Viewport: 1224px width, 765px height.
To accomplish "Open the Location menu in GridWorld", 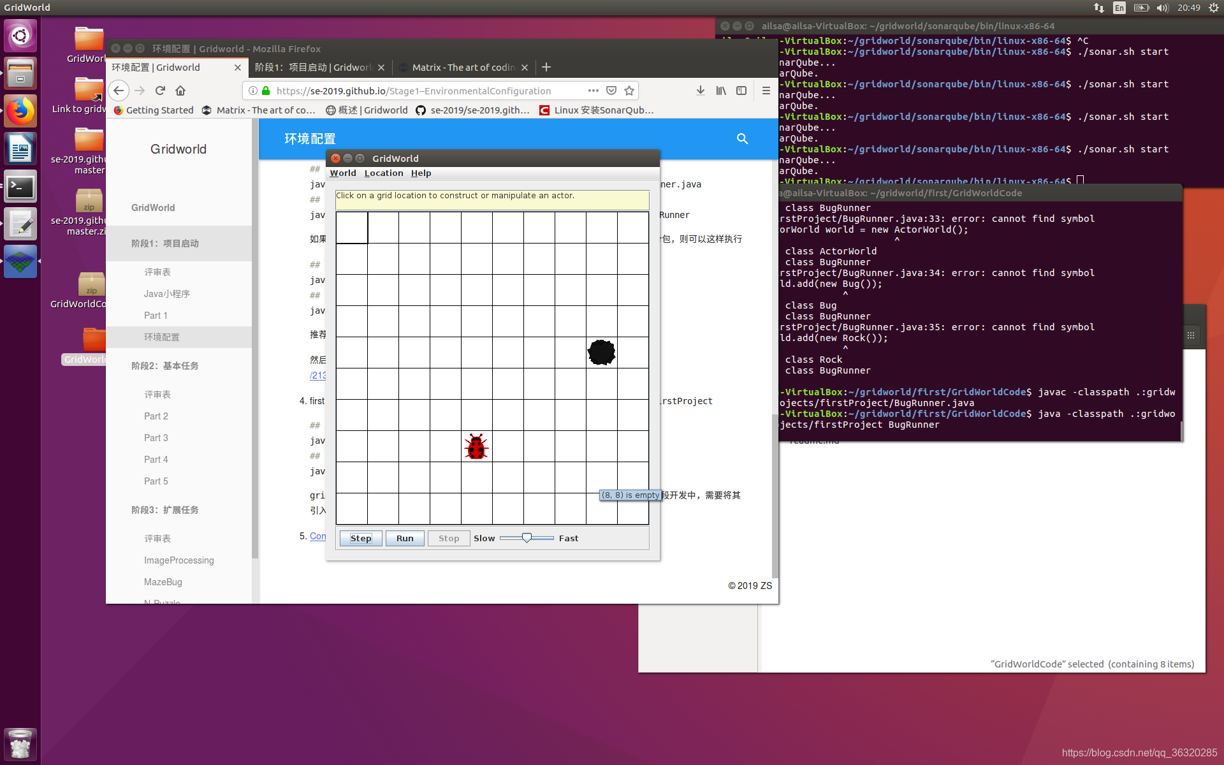I will (x=383, y=173).
